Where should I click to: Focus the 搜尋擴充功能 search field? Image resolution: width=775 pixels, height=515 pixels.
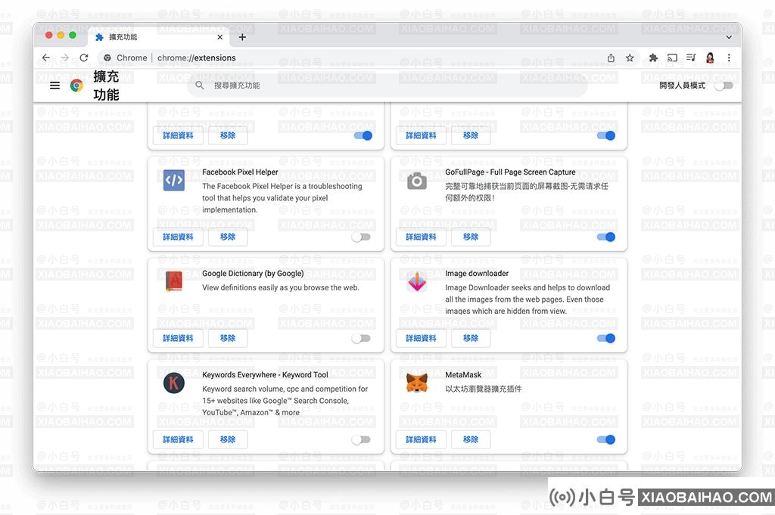click(387, 85)
